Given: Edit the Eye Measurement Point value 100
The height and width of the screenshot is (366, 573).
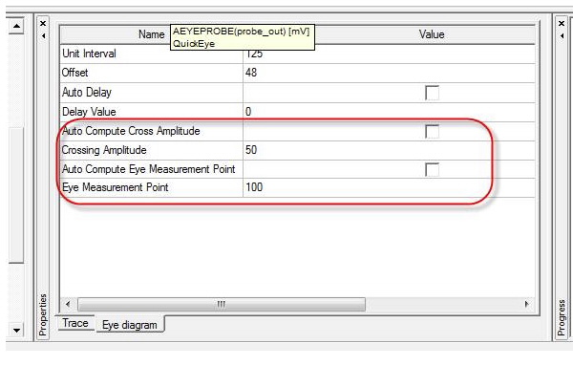Looking at the screenshot, I should [x=389, y=187].
